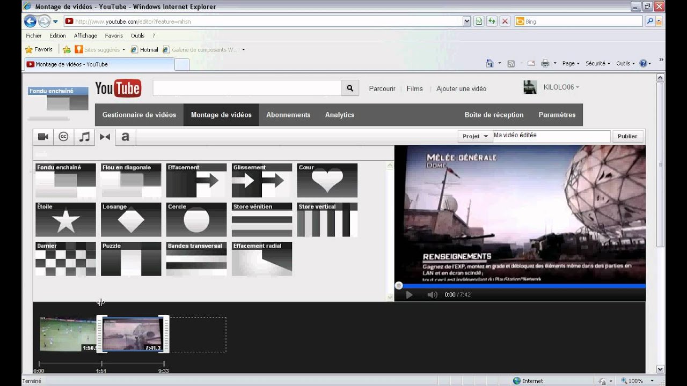Open the Sécurité command dropdown

pyautogui.click(x=598, y=63)
